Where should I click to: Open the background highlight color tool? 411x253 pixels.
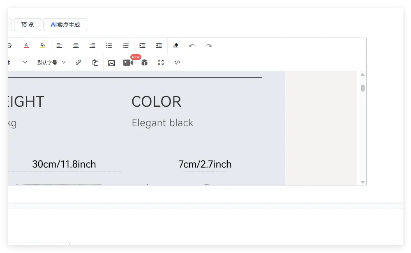point(43,46)
